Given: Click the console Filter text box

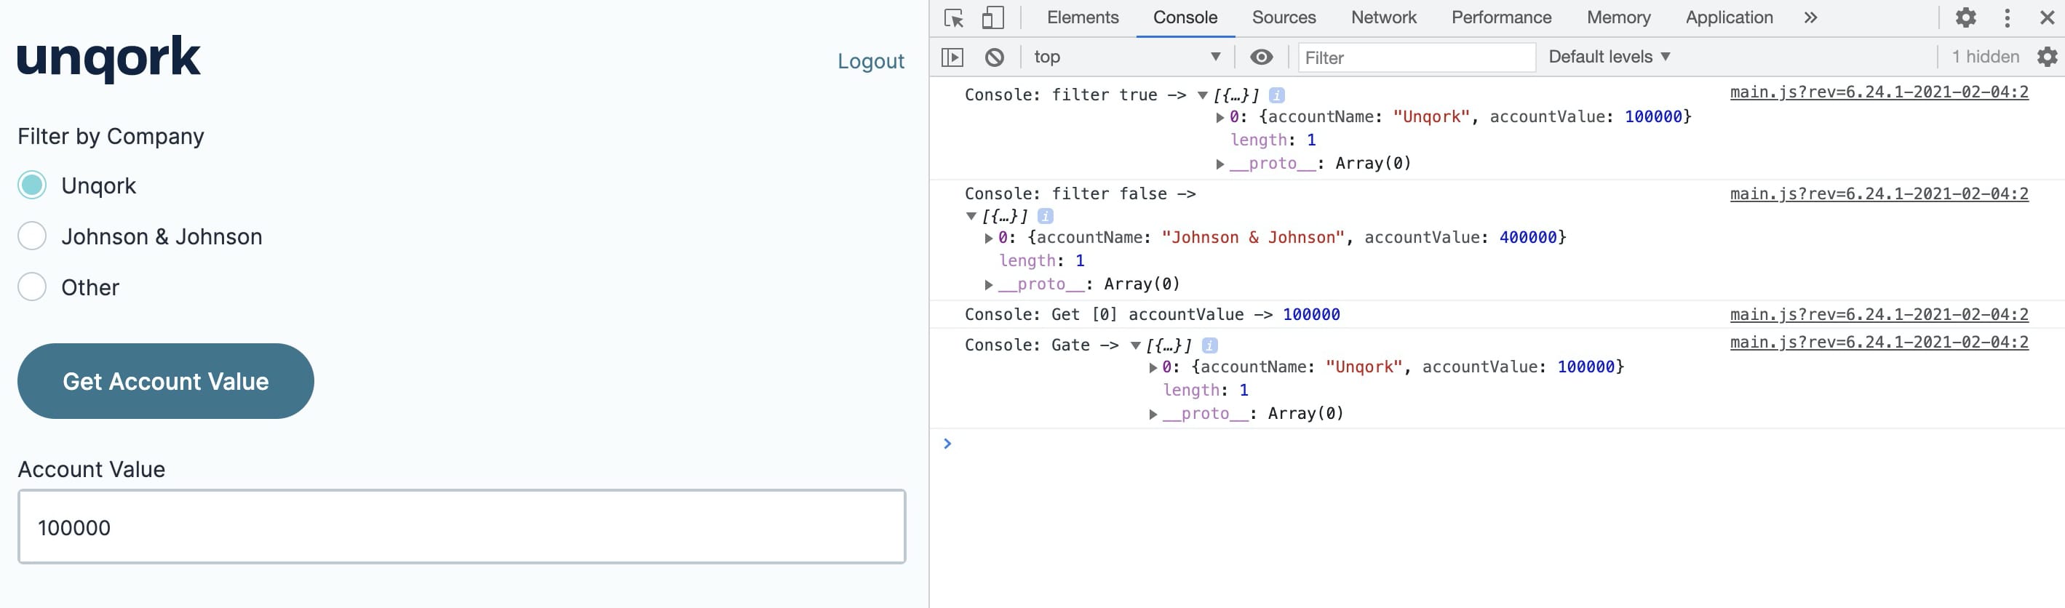Looking at the screenshot, I should click(x=1416, y=57).
